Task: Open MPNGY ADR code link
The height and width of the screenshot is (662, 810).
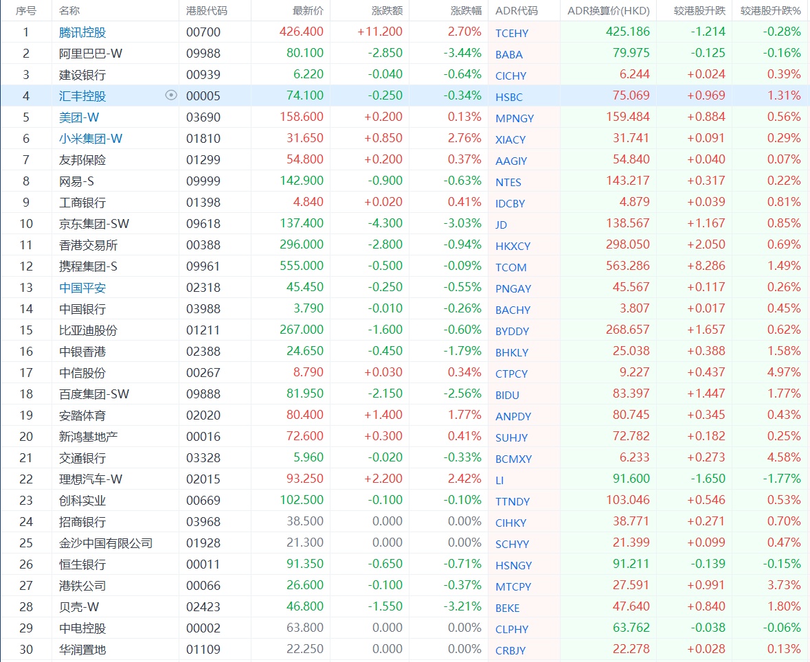Action: (515, 118)
